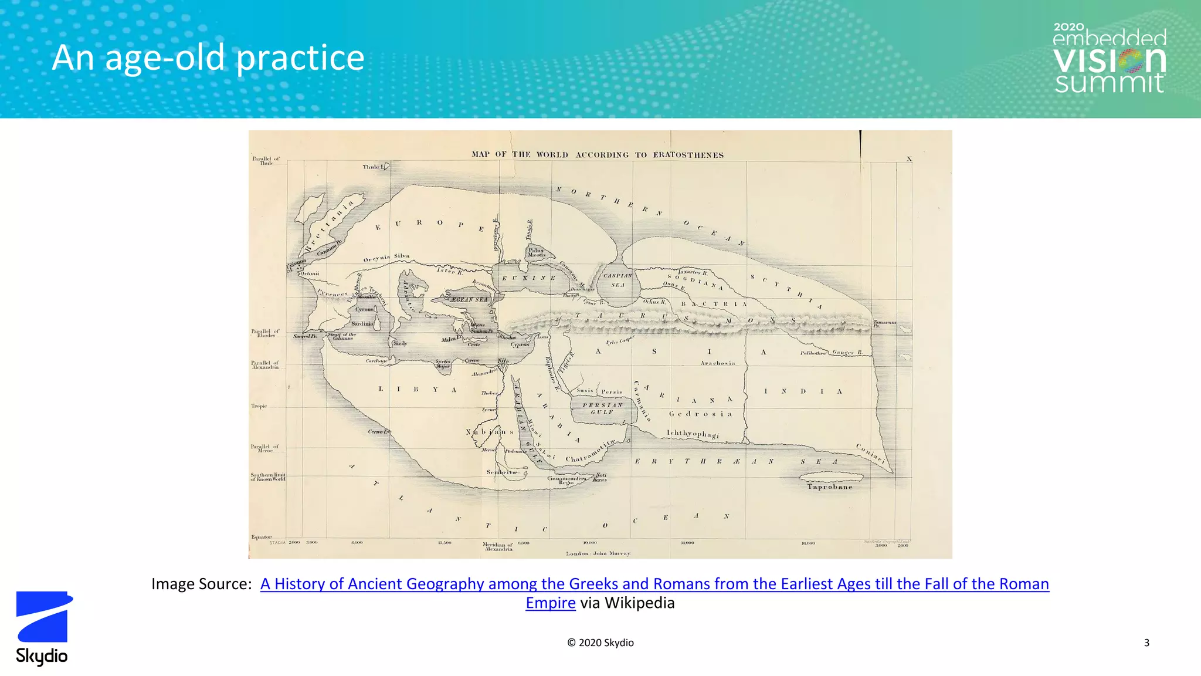
Task: Click the © 2020 Skydio footer text
Action: [600, 643]
